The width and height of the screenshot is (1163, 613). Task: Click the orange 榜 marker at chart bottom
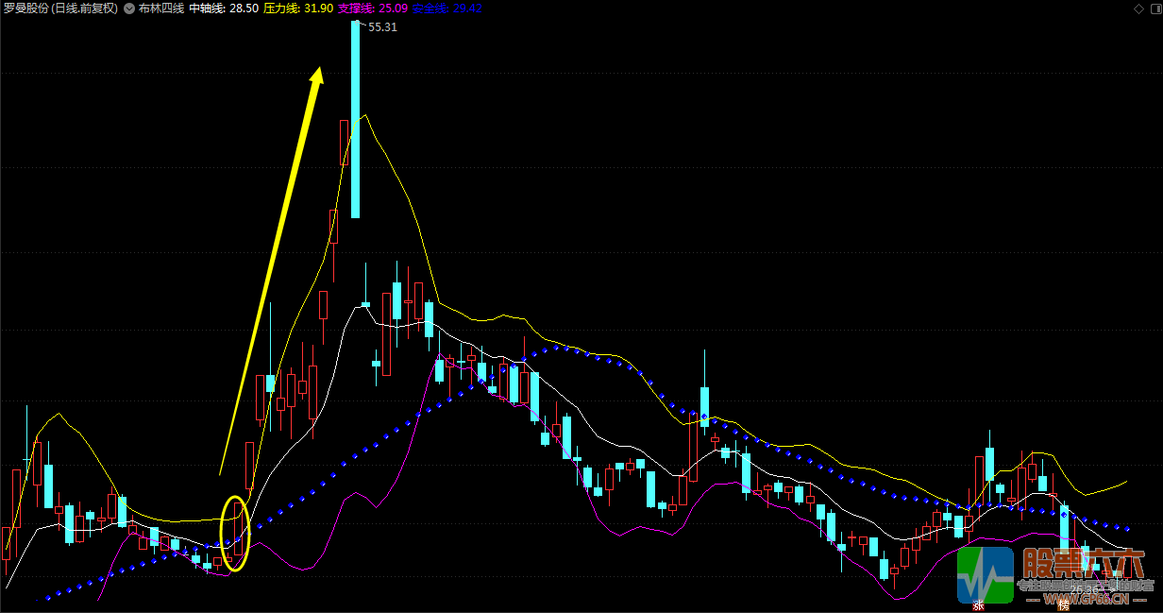(1064, 605)
